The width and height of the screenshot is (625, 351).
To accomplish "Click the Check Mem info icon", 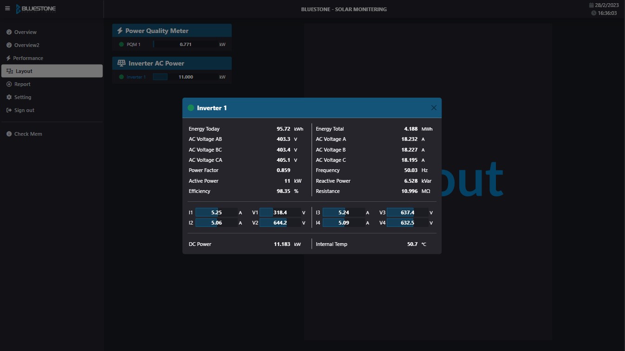I will (x=9, y=134).
